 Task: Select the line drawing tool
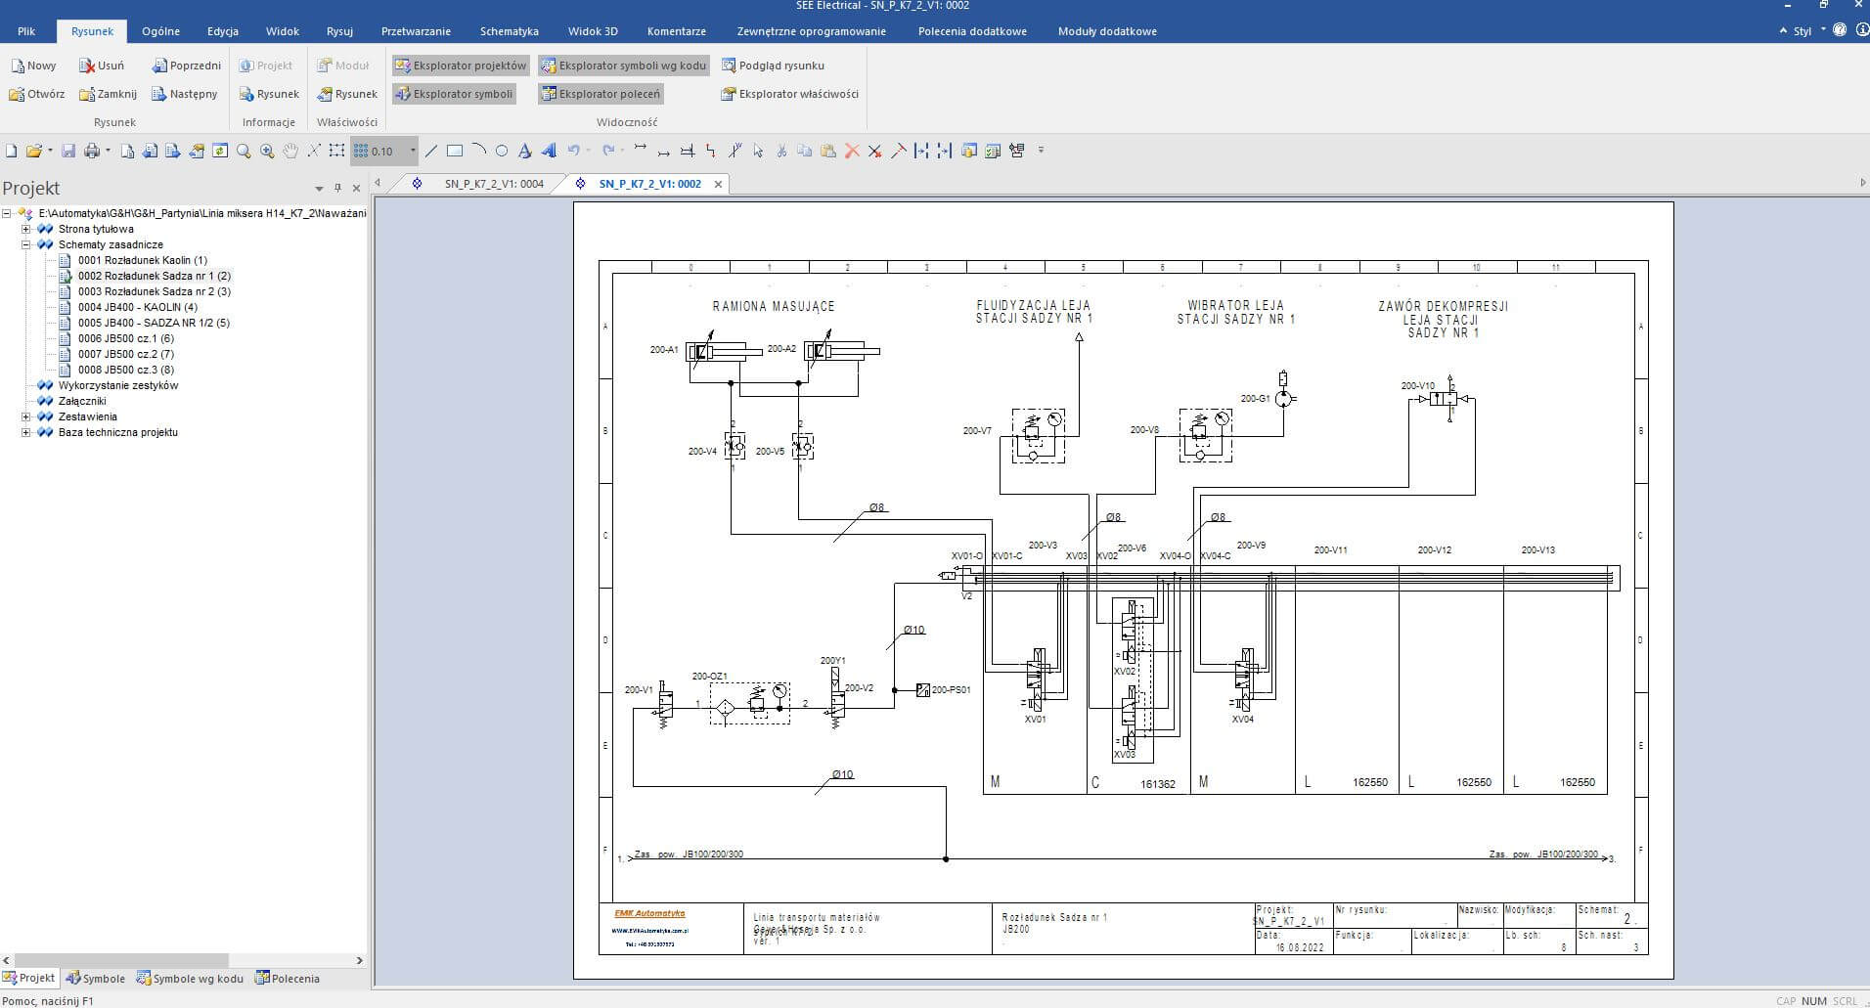point(431,151)
